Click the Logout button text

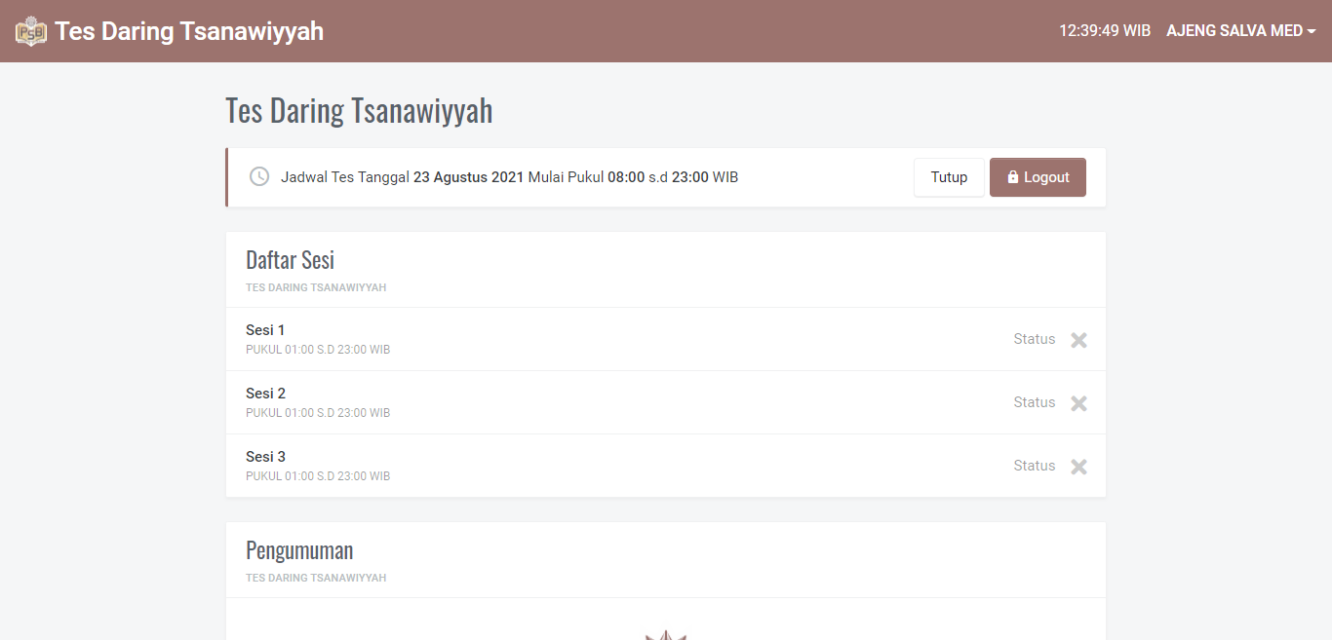click(1046, 177)
